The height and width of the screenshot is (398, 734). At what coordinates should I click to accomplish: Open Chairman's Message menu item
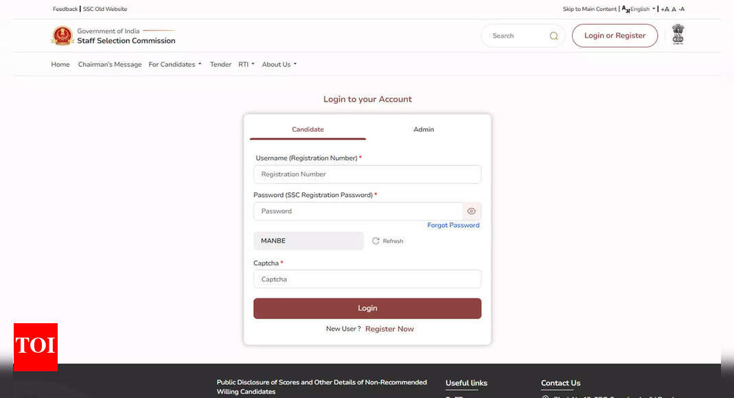[x=110, y=65]
